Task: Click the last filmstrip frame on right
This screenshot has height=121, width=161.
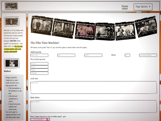Action: [146, 27]
